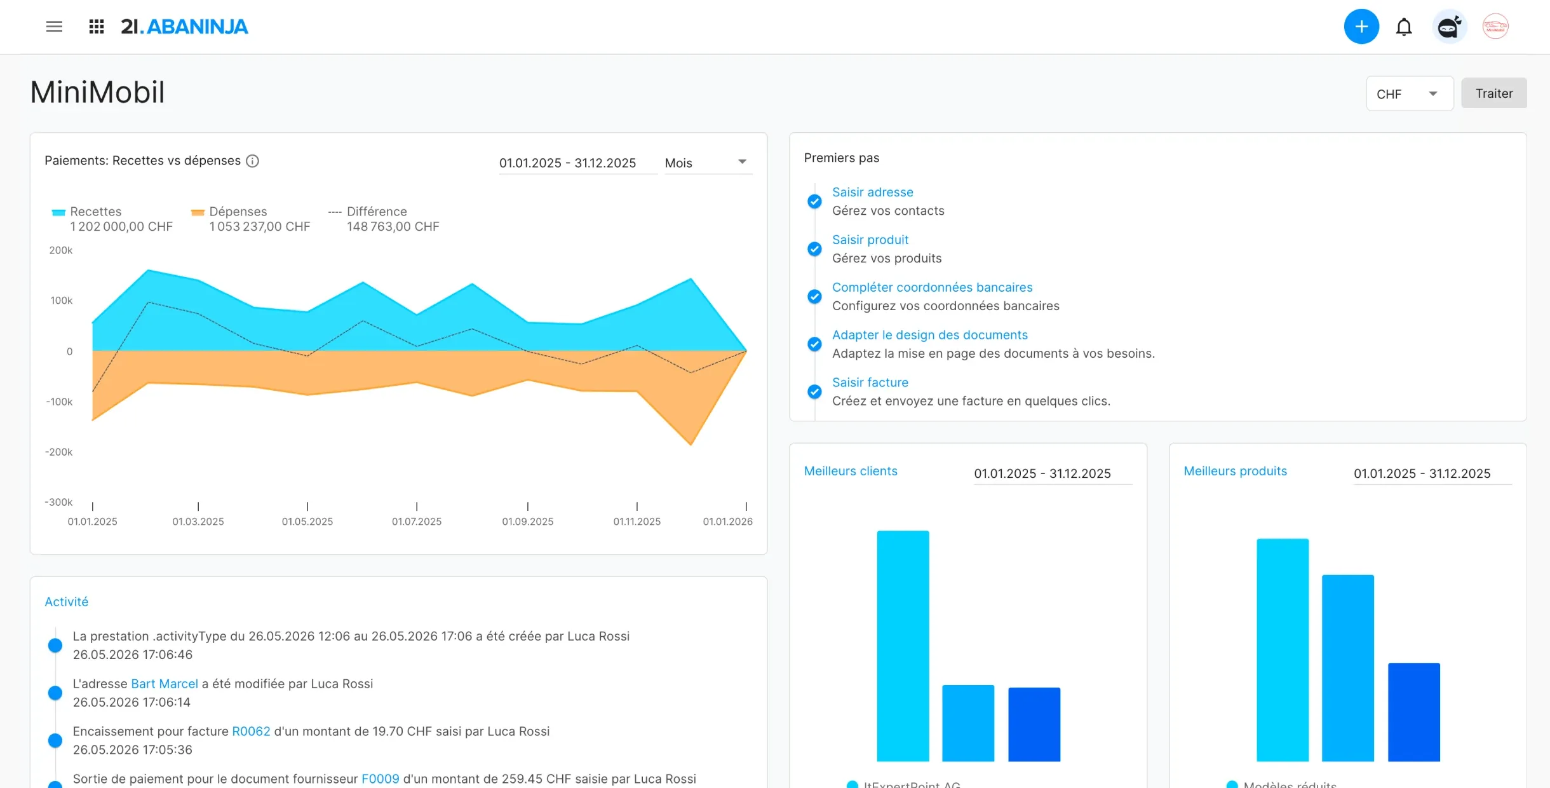
Task: Click the timeline dot for the prestation activity
Action: tap(55, 646)
